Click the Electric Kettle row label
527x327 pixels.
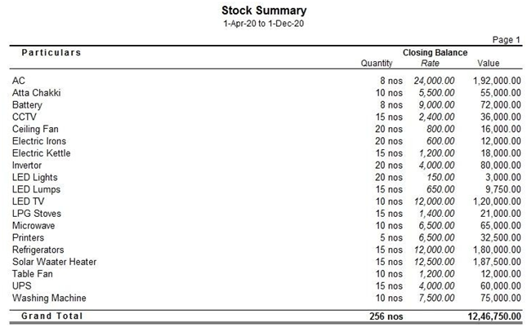click(x=41, y=153)
